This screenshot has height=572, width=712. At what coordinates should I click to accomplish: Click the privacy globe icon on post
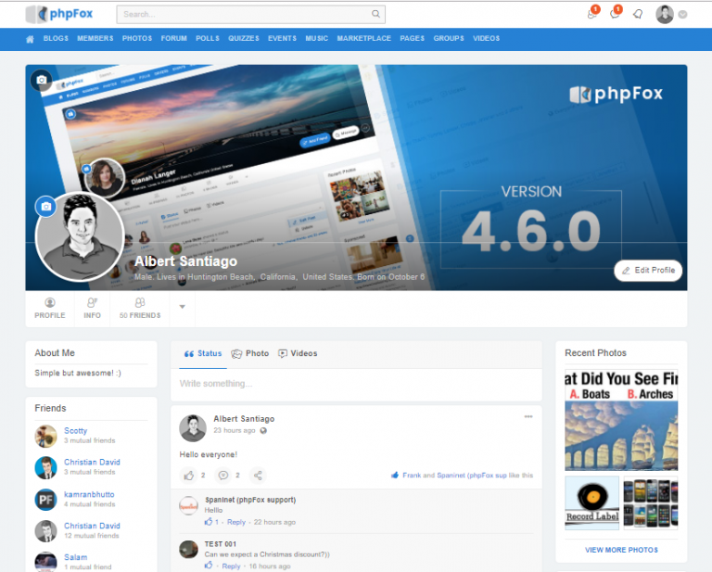coord(263,430)
